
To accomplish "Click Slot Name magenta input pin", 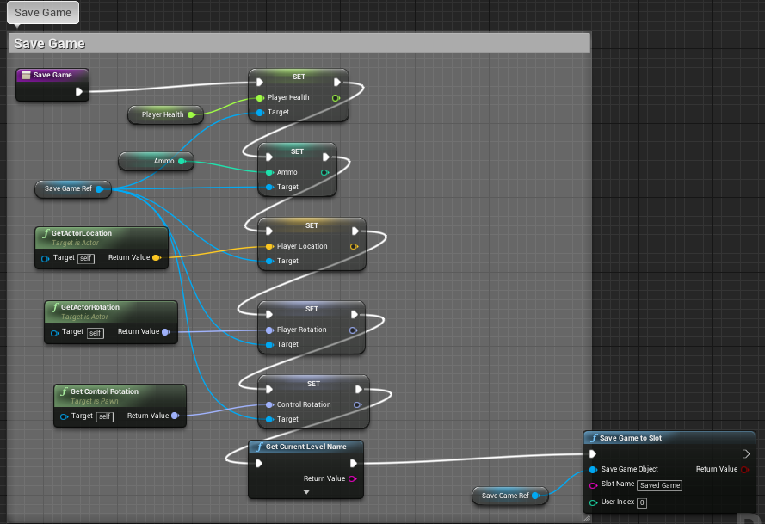I will (x=593, y=485).
